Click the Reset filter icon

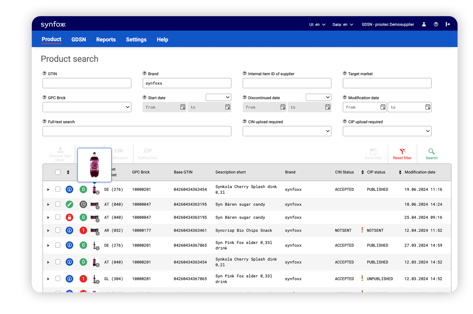coord(402,152)
